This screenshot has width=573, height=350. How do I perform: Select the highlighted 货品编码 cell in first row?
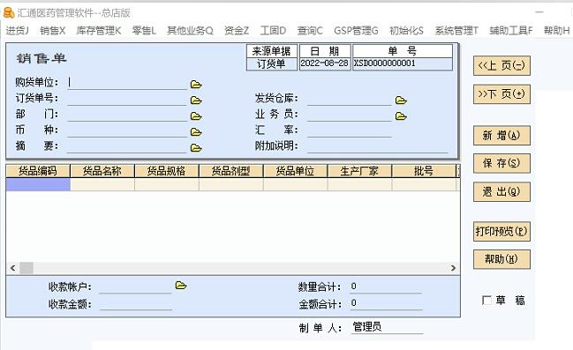pos(38,184)
